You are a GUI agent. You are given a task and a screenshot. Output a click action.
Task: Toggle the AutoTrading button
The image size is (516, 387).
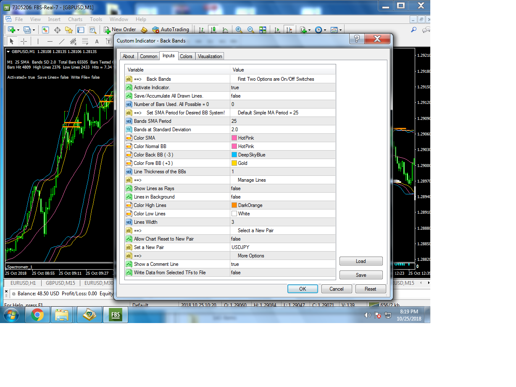coord(171,29)
